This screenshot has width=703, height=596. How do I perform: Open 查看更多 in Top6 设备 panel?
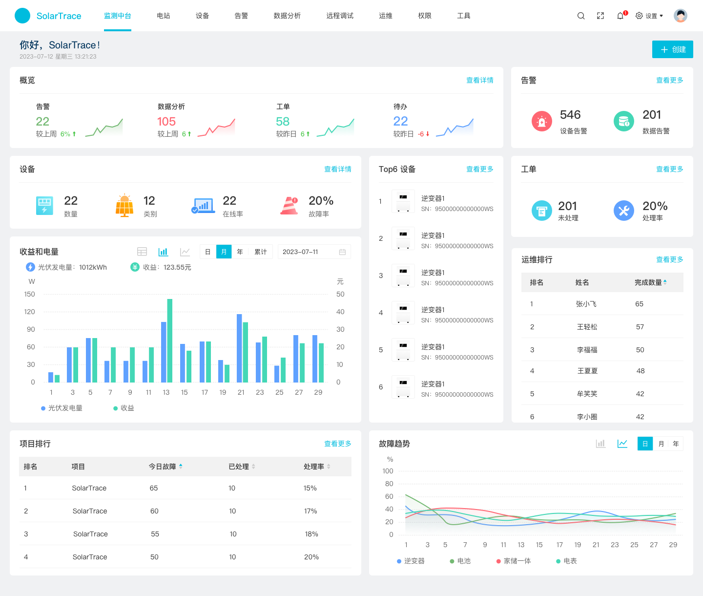[480, 169]
